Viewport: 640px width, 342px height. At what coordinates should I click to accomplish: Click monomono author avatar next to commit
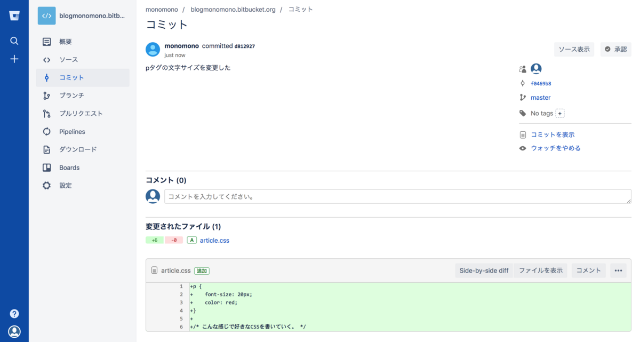pos(153,50)
